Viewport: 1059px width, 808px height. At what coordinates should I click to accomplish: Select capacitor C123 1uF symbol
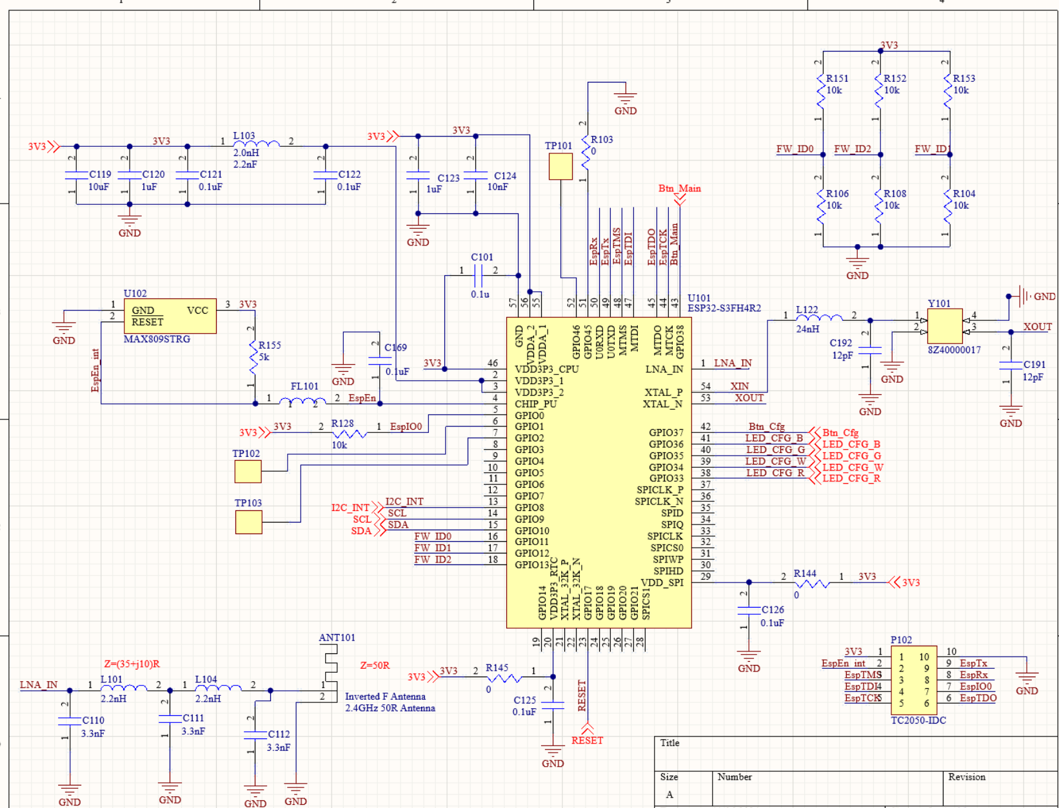coord(418,175)
